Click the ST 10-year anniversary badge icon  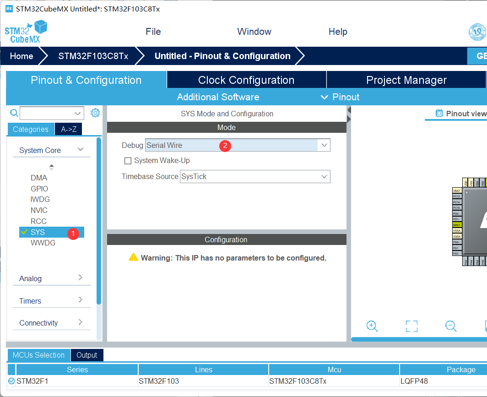click(x=478, y=32)
